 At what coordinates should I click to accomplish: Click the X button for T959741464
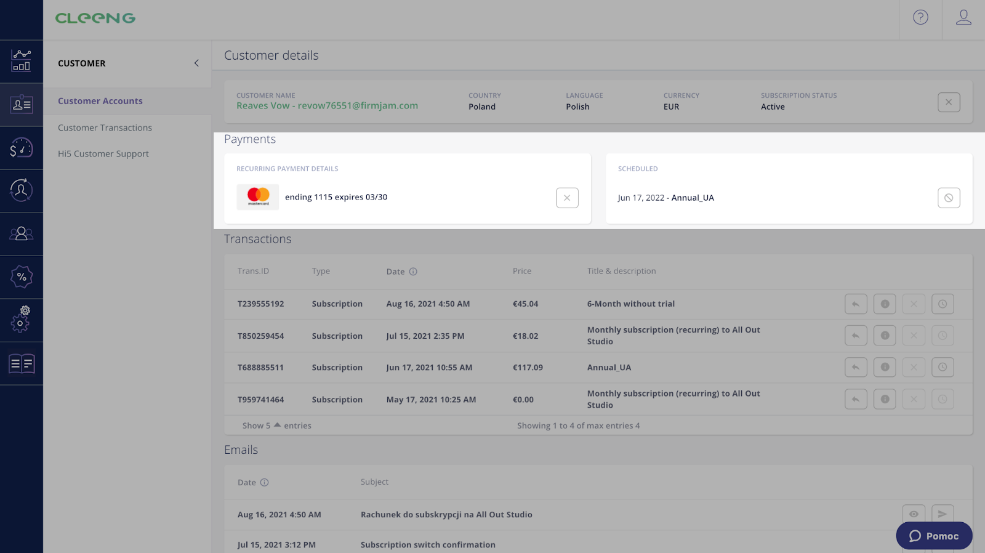914,399
